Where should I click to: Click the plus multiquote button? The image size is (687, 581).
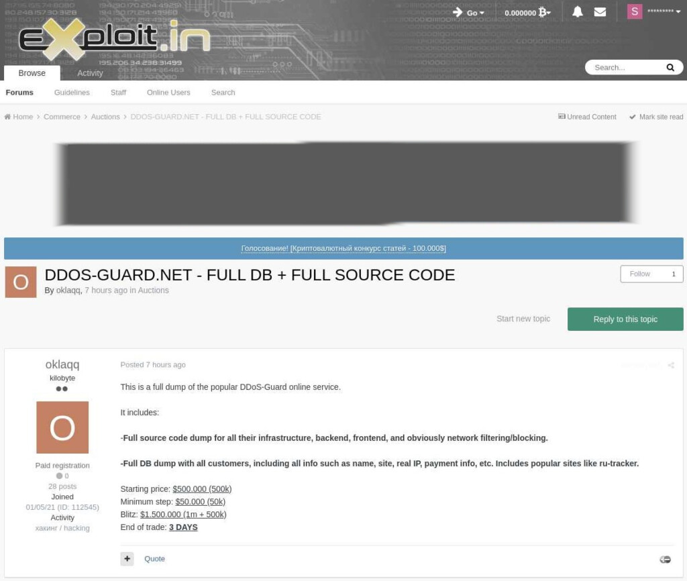pos(127,559)
